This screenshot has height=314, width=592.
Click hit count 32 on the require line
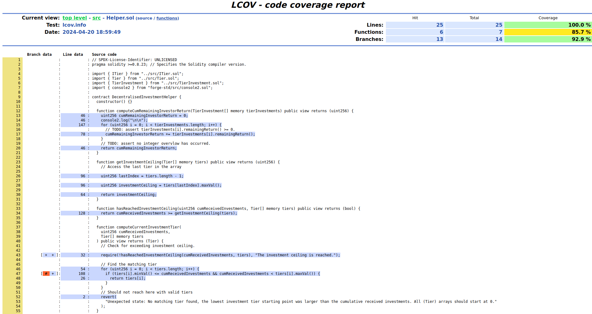coord(83,255)
